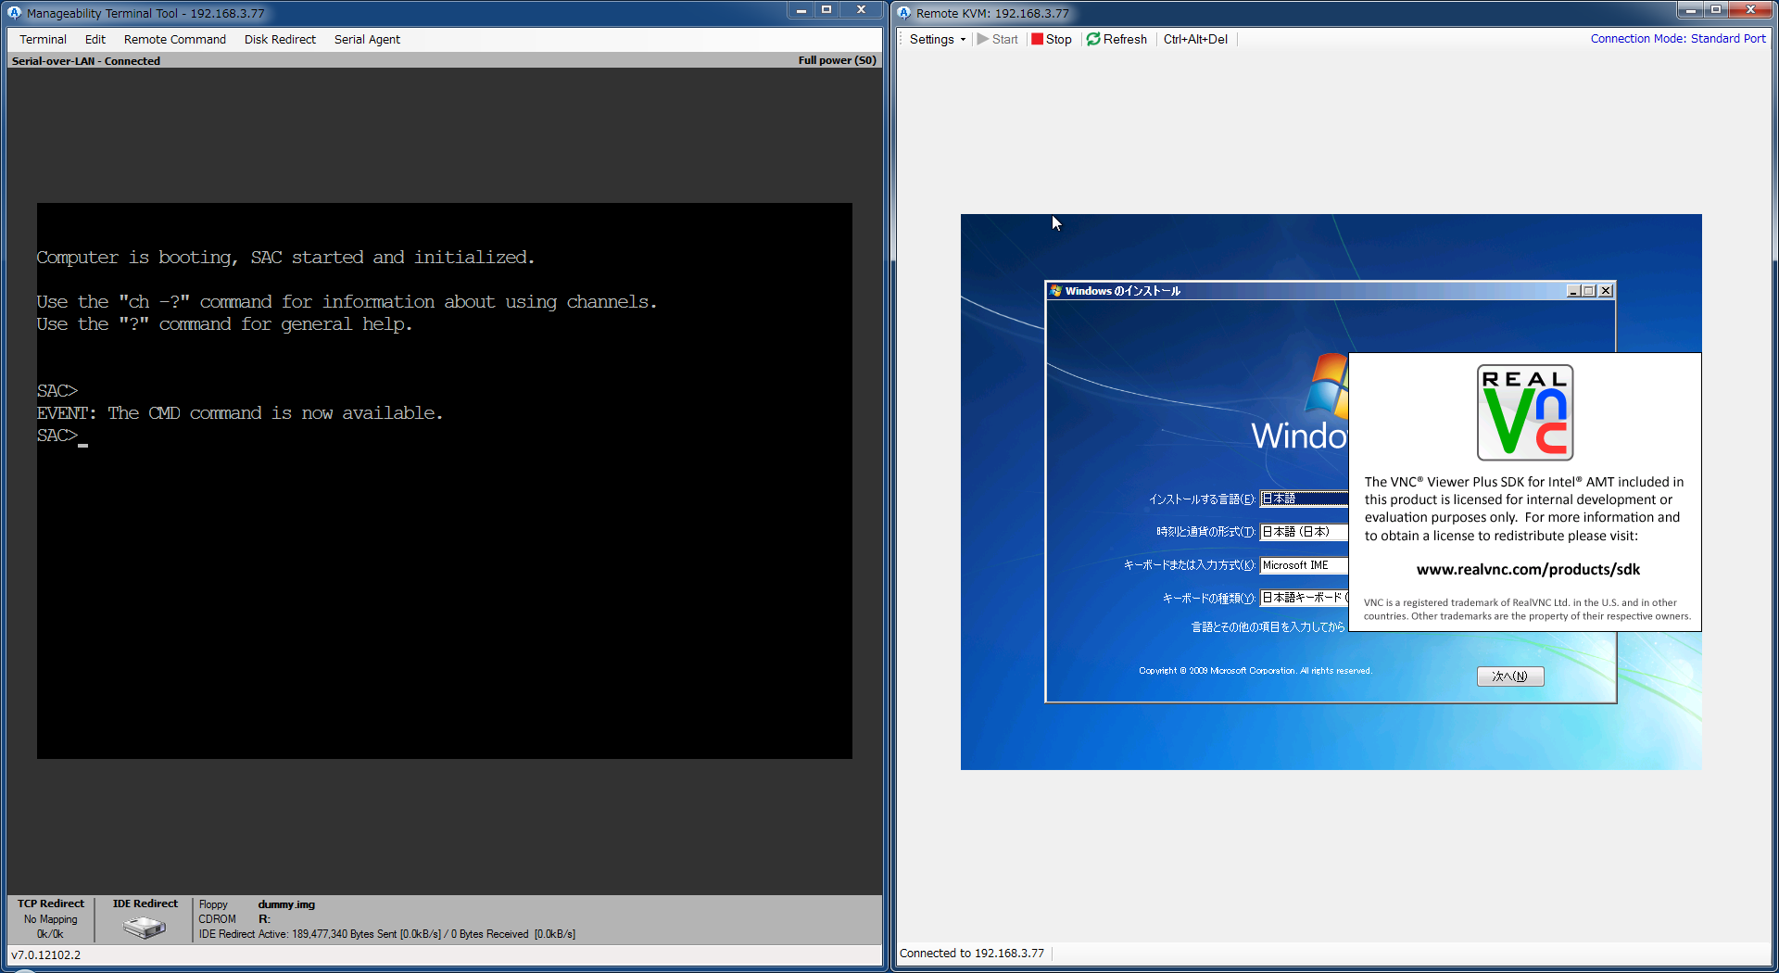Open the KVM Settings dropdown
This screenshot has width=1779, height=973.
point(937,39)
